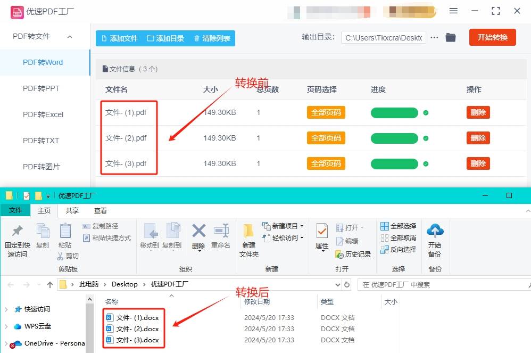Viewport: 531px width, 353px height.
Task: Click the 添加文件 (Add File) icon
Action: (x=103, y=38)
